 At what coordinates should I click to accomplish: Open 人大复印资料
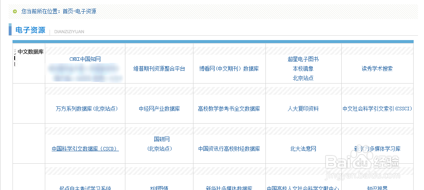[303, 109]
